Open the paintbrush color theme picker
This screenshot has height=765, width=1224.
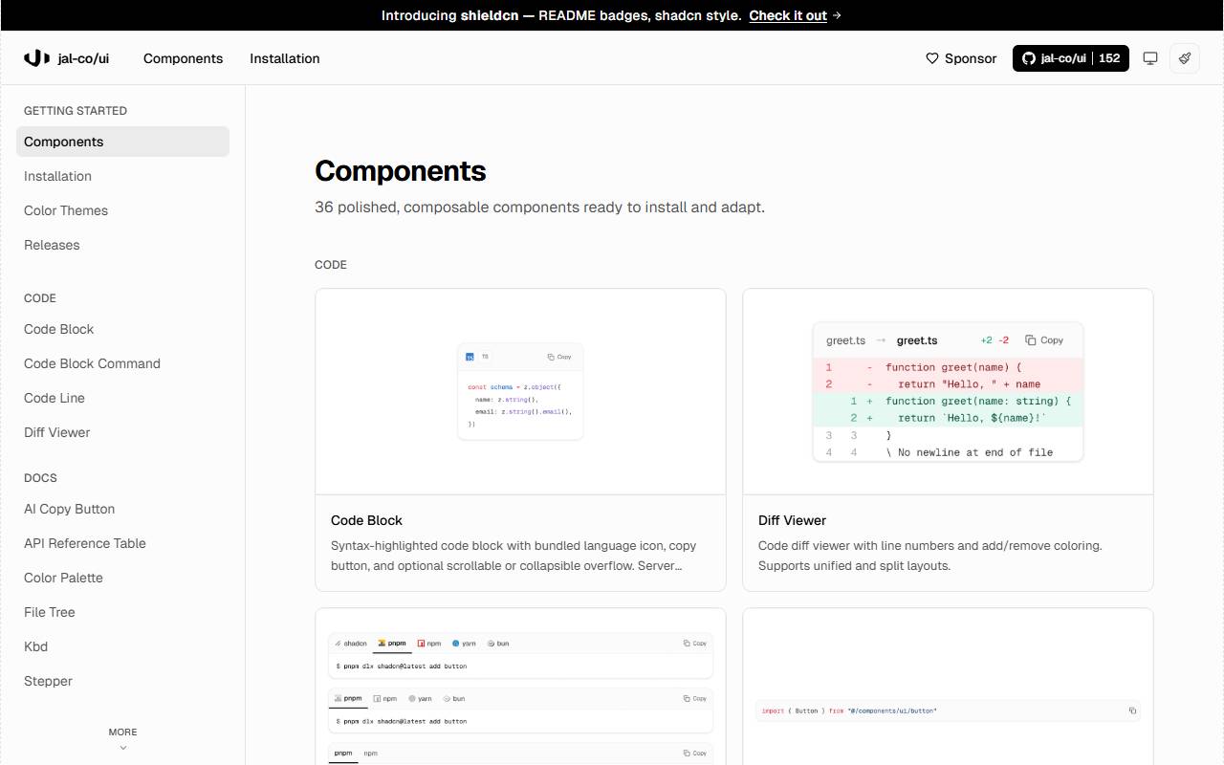tap(1185, 58)
